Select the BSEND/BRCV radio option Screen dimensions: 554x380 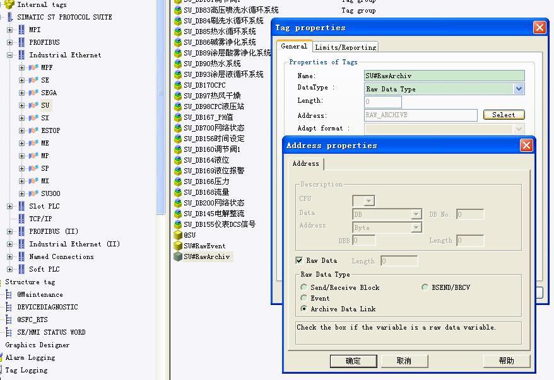tap(425, 287)
